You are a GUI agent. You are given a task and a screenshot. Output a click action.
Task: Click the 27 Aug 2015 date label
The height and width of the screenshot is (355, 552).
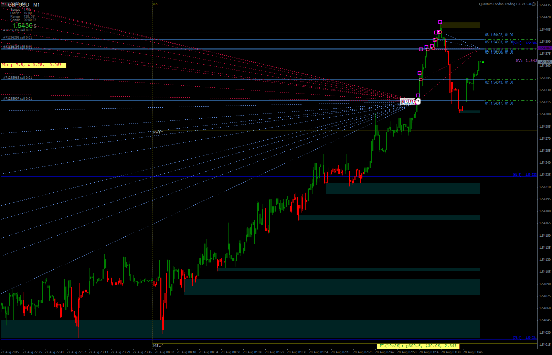pos(10,352)
